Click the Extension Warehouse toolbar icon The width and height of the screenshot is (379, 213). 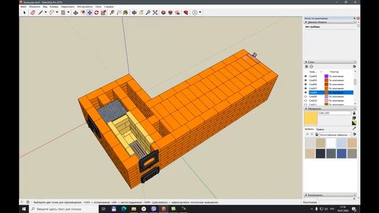(x=171, y=12)
